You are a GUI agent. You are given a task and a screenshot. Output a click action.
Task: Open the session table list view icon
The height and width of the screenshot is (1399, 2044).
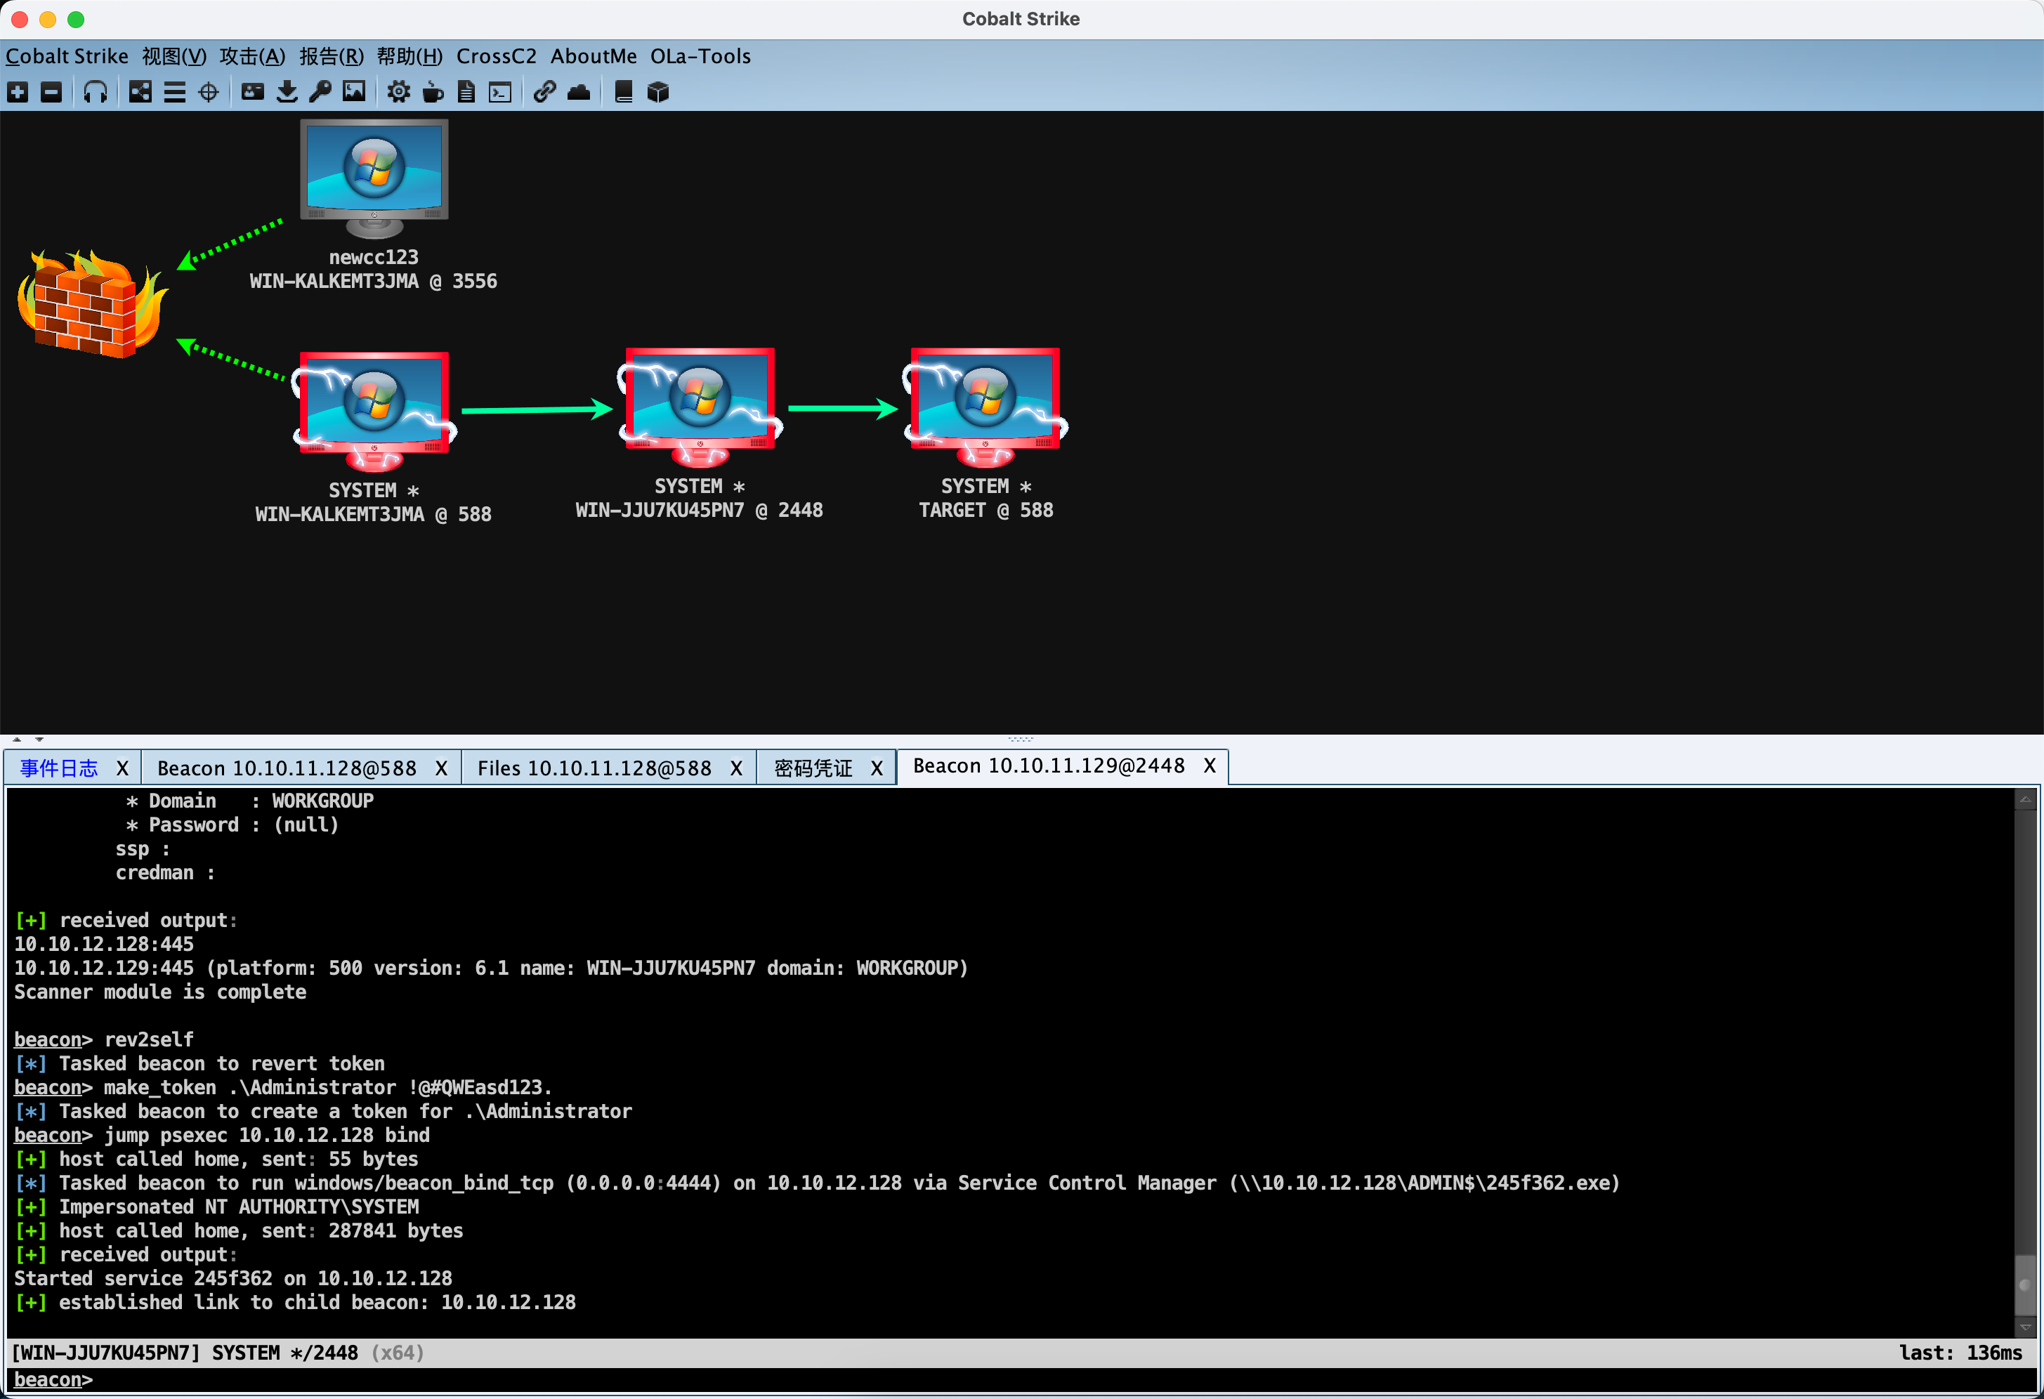[174, 91]
